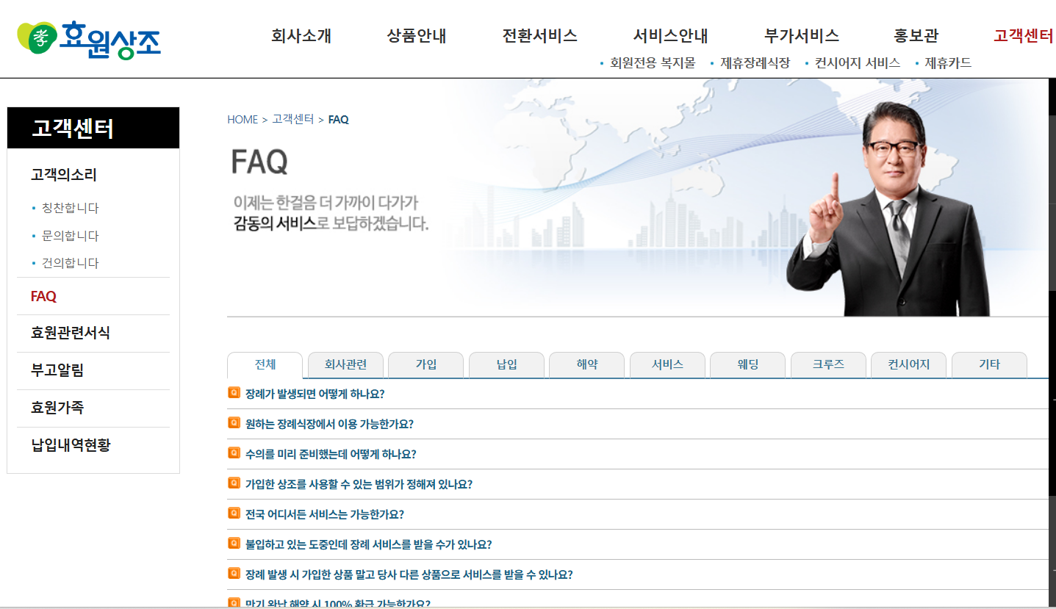Switch to 회사관련 FAQ tab

pos(345,365)
